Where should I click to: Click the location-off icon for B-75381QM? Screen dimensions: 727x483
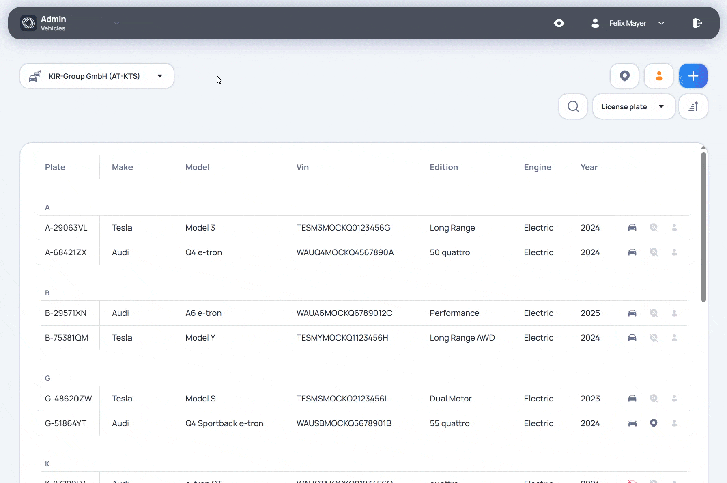pos(654,338)
